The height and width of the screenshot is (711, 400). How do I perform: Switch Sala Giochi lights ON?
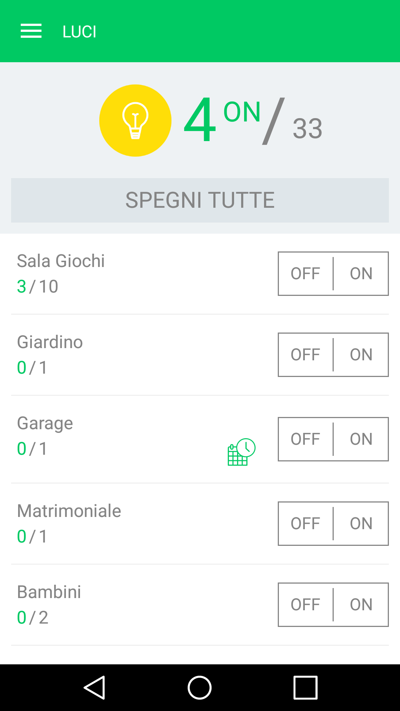[x=361, y=274]
